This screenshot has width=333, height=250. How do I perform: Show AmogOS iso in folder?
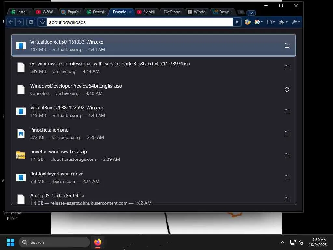point(287,199)
